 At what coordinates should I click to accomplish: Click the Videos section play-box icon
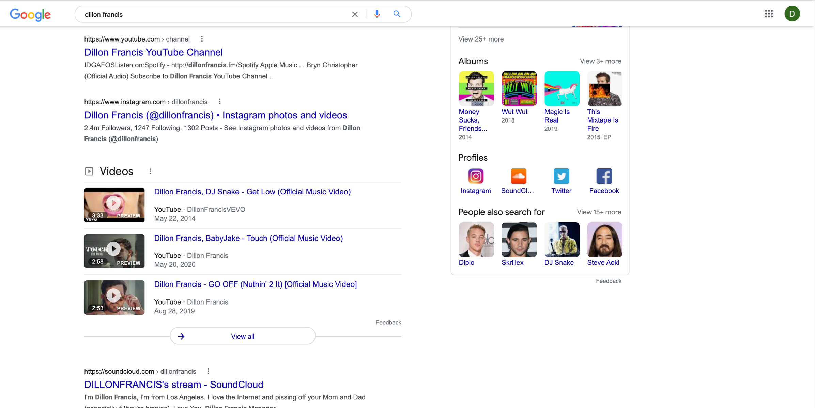[x=89, y=171]
